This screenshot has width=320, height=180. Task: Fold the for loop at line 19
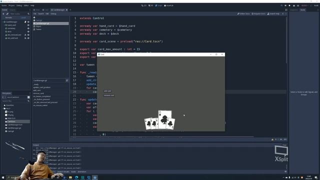click(x=78, y=88)
